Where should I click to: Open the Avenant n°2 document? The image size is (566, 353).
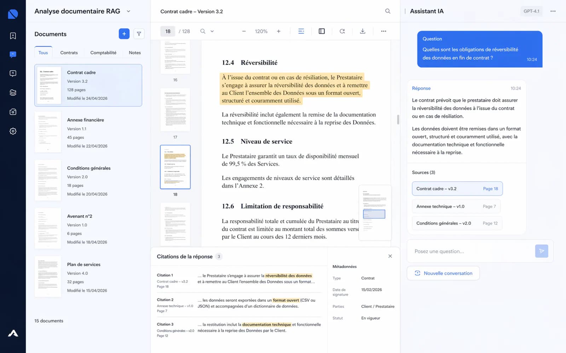pyautogui.click(x=88, y=229)
